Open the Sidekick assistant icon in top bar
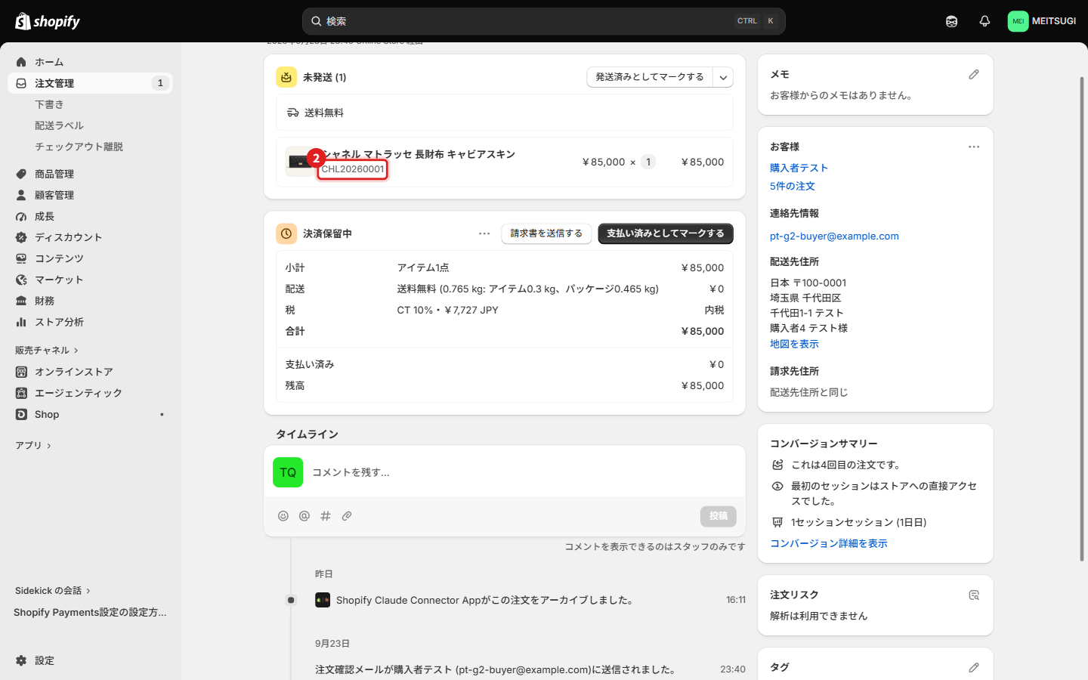This screenshot has width=1088, height=680. pyautogui.click(x=951, y=21)
